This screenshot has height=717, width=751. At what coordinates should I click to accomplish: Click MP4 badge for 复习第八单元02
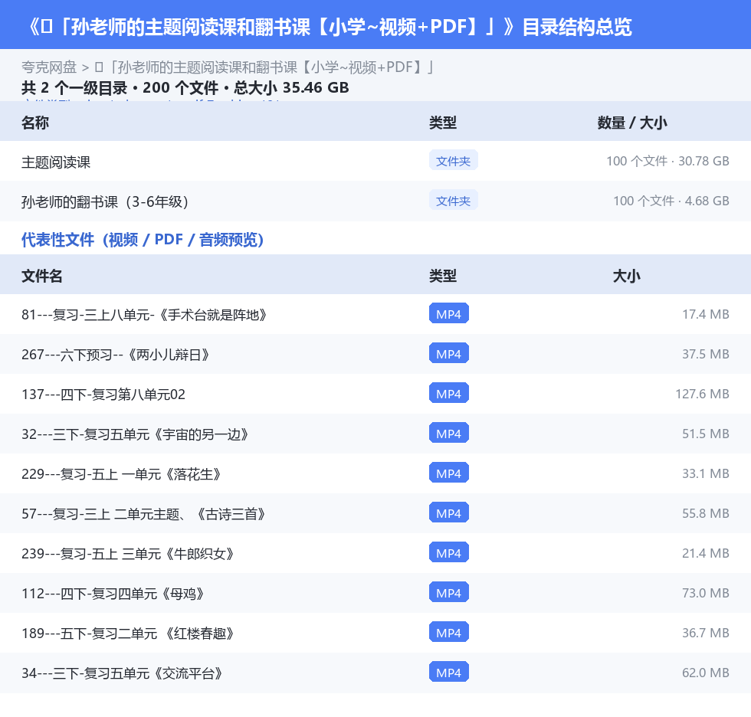(x=449, y=393)
